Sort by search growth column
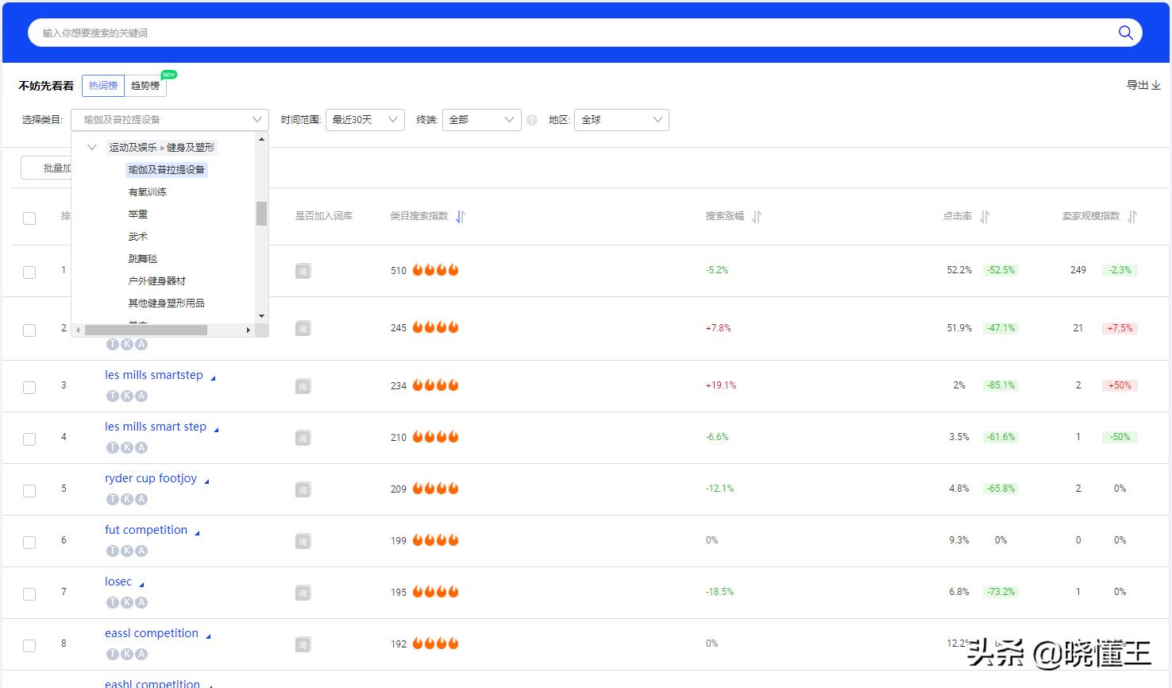 tap(757, 217)
